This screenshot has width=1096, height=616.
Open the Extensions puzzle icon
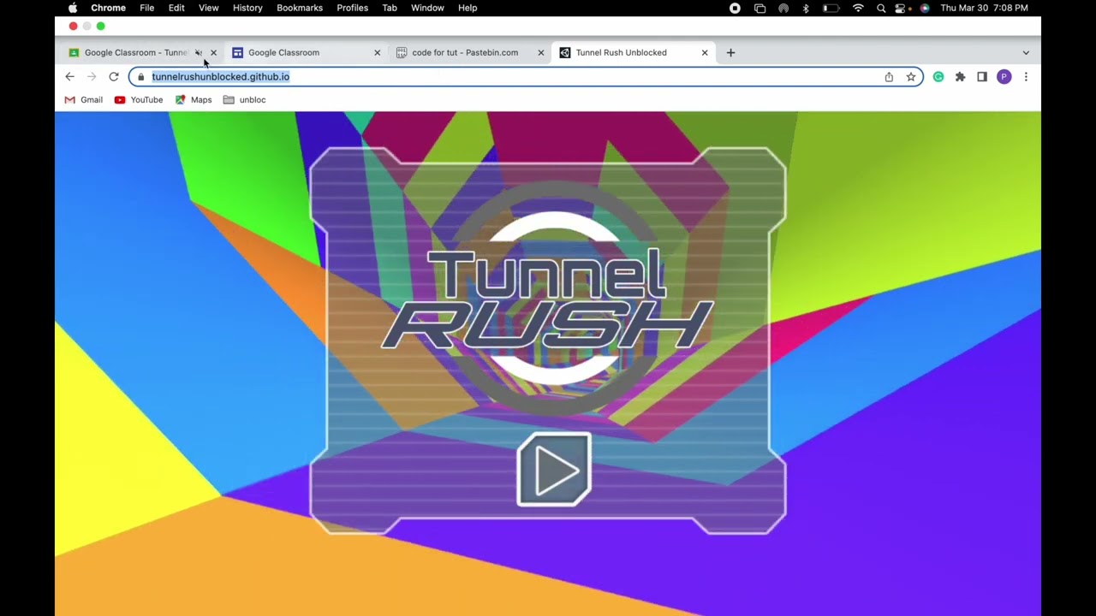[960, 77]
